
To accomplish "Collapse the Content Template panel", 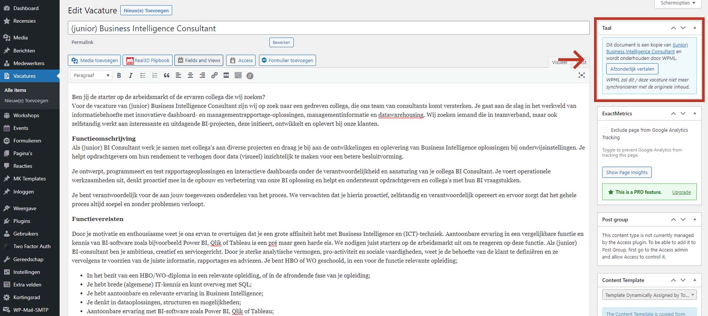I will (x=695, y=280).
